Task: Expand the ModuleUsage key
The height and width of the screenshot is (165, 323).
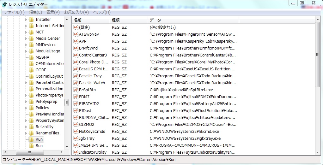Action: (26, 51)
